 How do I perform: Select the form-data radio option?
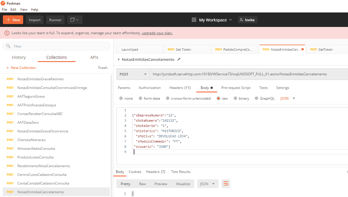point(140,98)
